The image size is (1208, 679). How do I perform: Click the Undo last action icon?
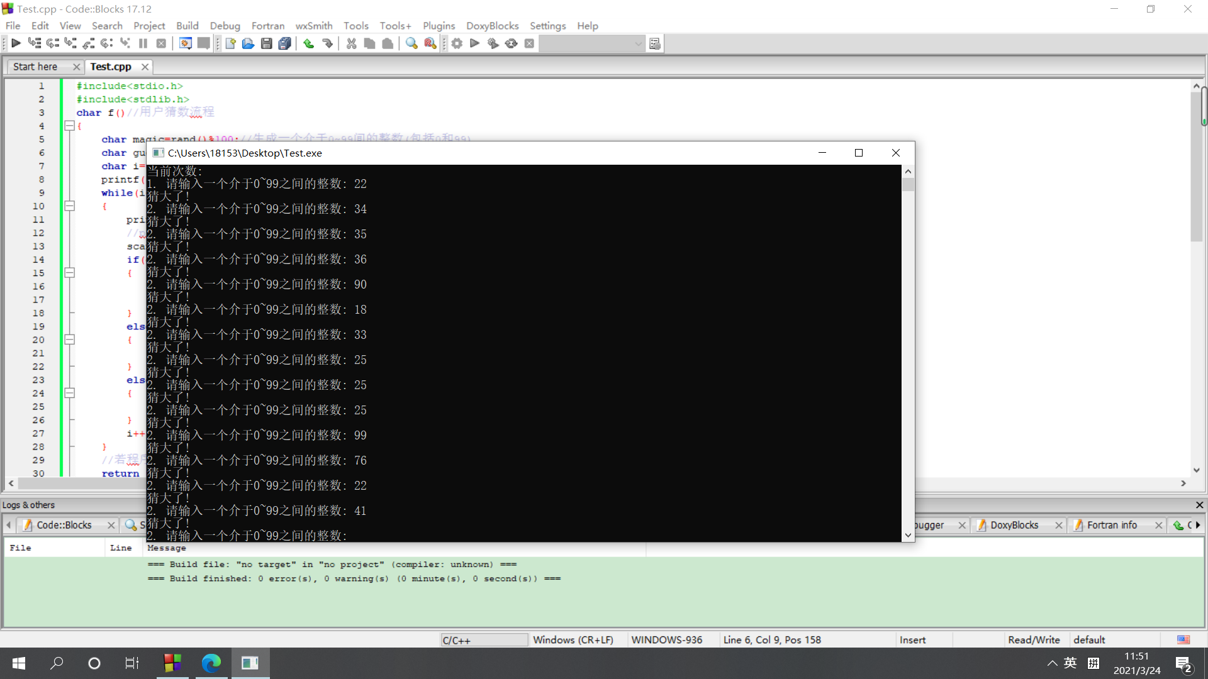309,43
